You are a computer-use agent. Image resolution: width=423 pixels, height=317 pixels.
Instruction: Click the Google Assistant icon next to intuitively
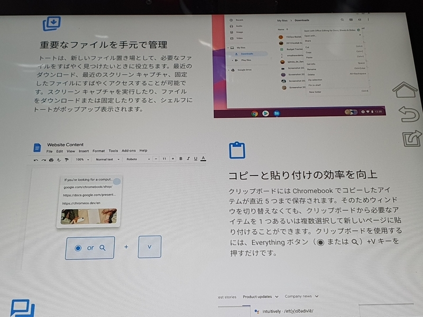click(x=257, y=311)
